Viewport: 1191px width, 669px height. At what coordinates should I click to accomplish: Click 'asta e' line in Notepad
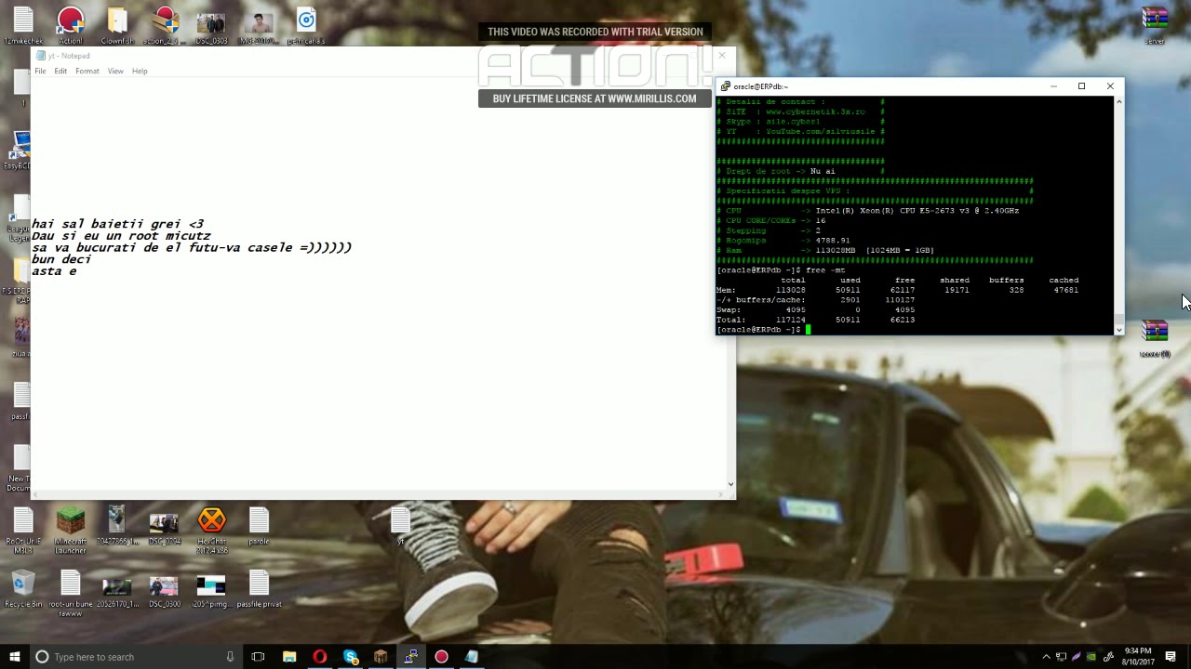click(x=54, y=271)
